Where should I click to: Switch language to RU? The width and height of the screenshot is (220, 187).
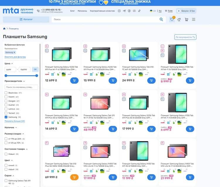coord(160,11)
